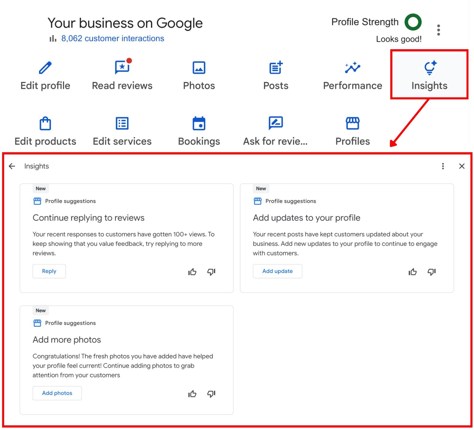This screenshot has height=430, width=474.
Task: Dislike the Add updates to your profile suggestion
Action: [432, 272]
